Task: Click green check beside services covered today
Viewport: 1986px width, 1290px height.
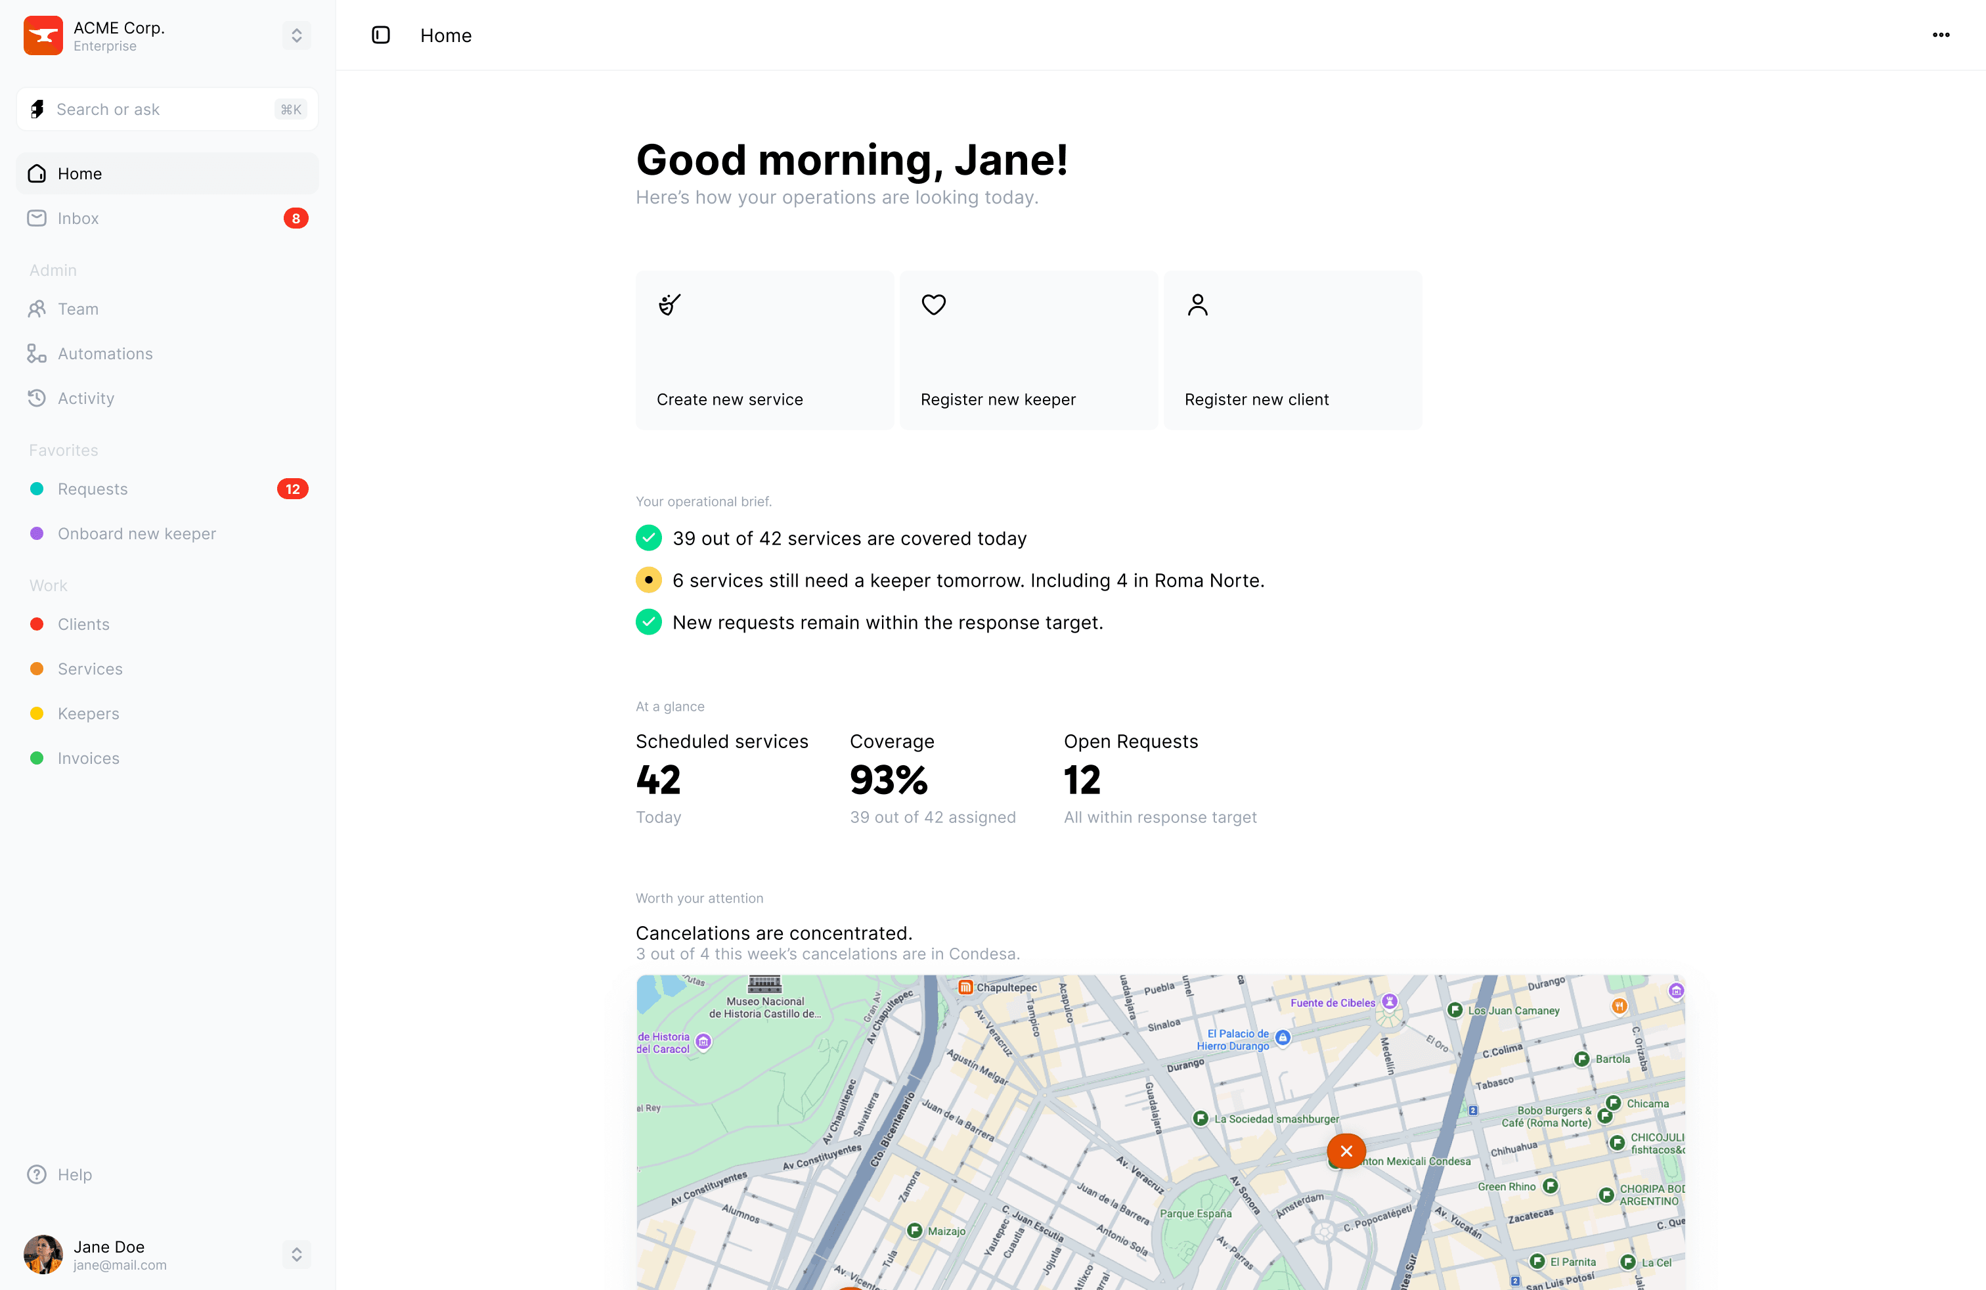Action: tap(648, 538)
